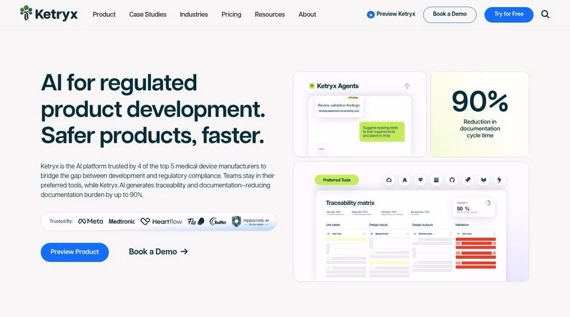Click the GitLab fox icon
This screenshot has width=570, height=317.
(483, 180)
